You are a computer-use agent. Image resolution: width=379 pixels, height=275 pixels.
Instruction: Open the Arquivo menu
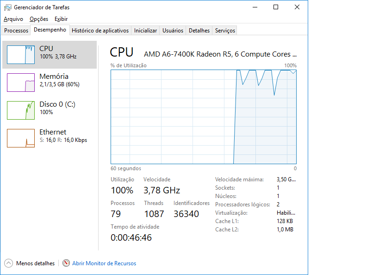click(x=13, y=19)
